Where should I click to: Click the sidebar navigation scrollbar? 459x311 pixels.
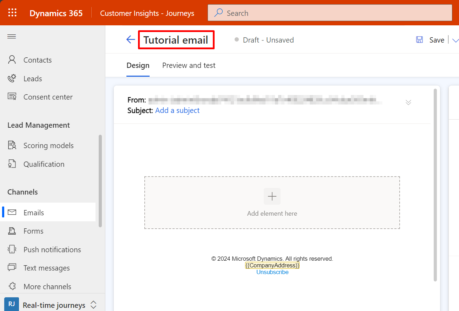100,181
